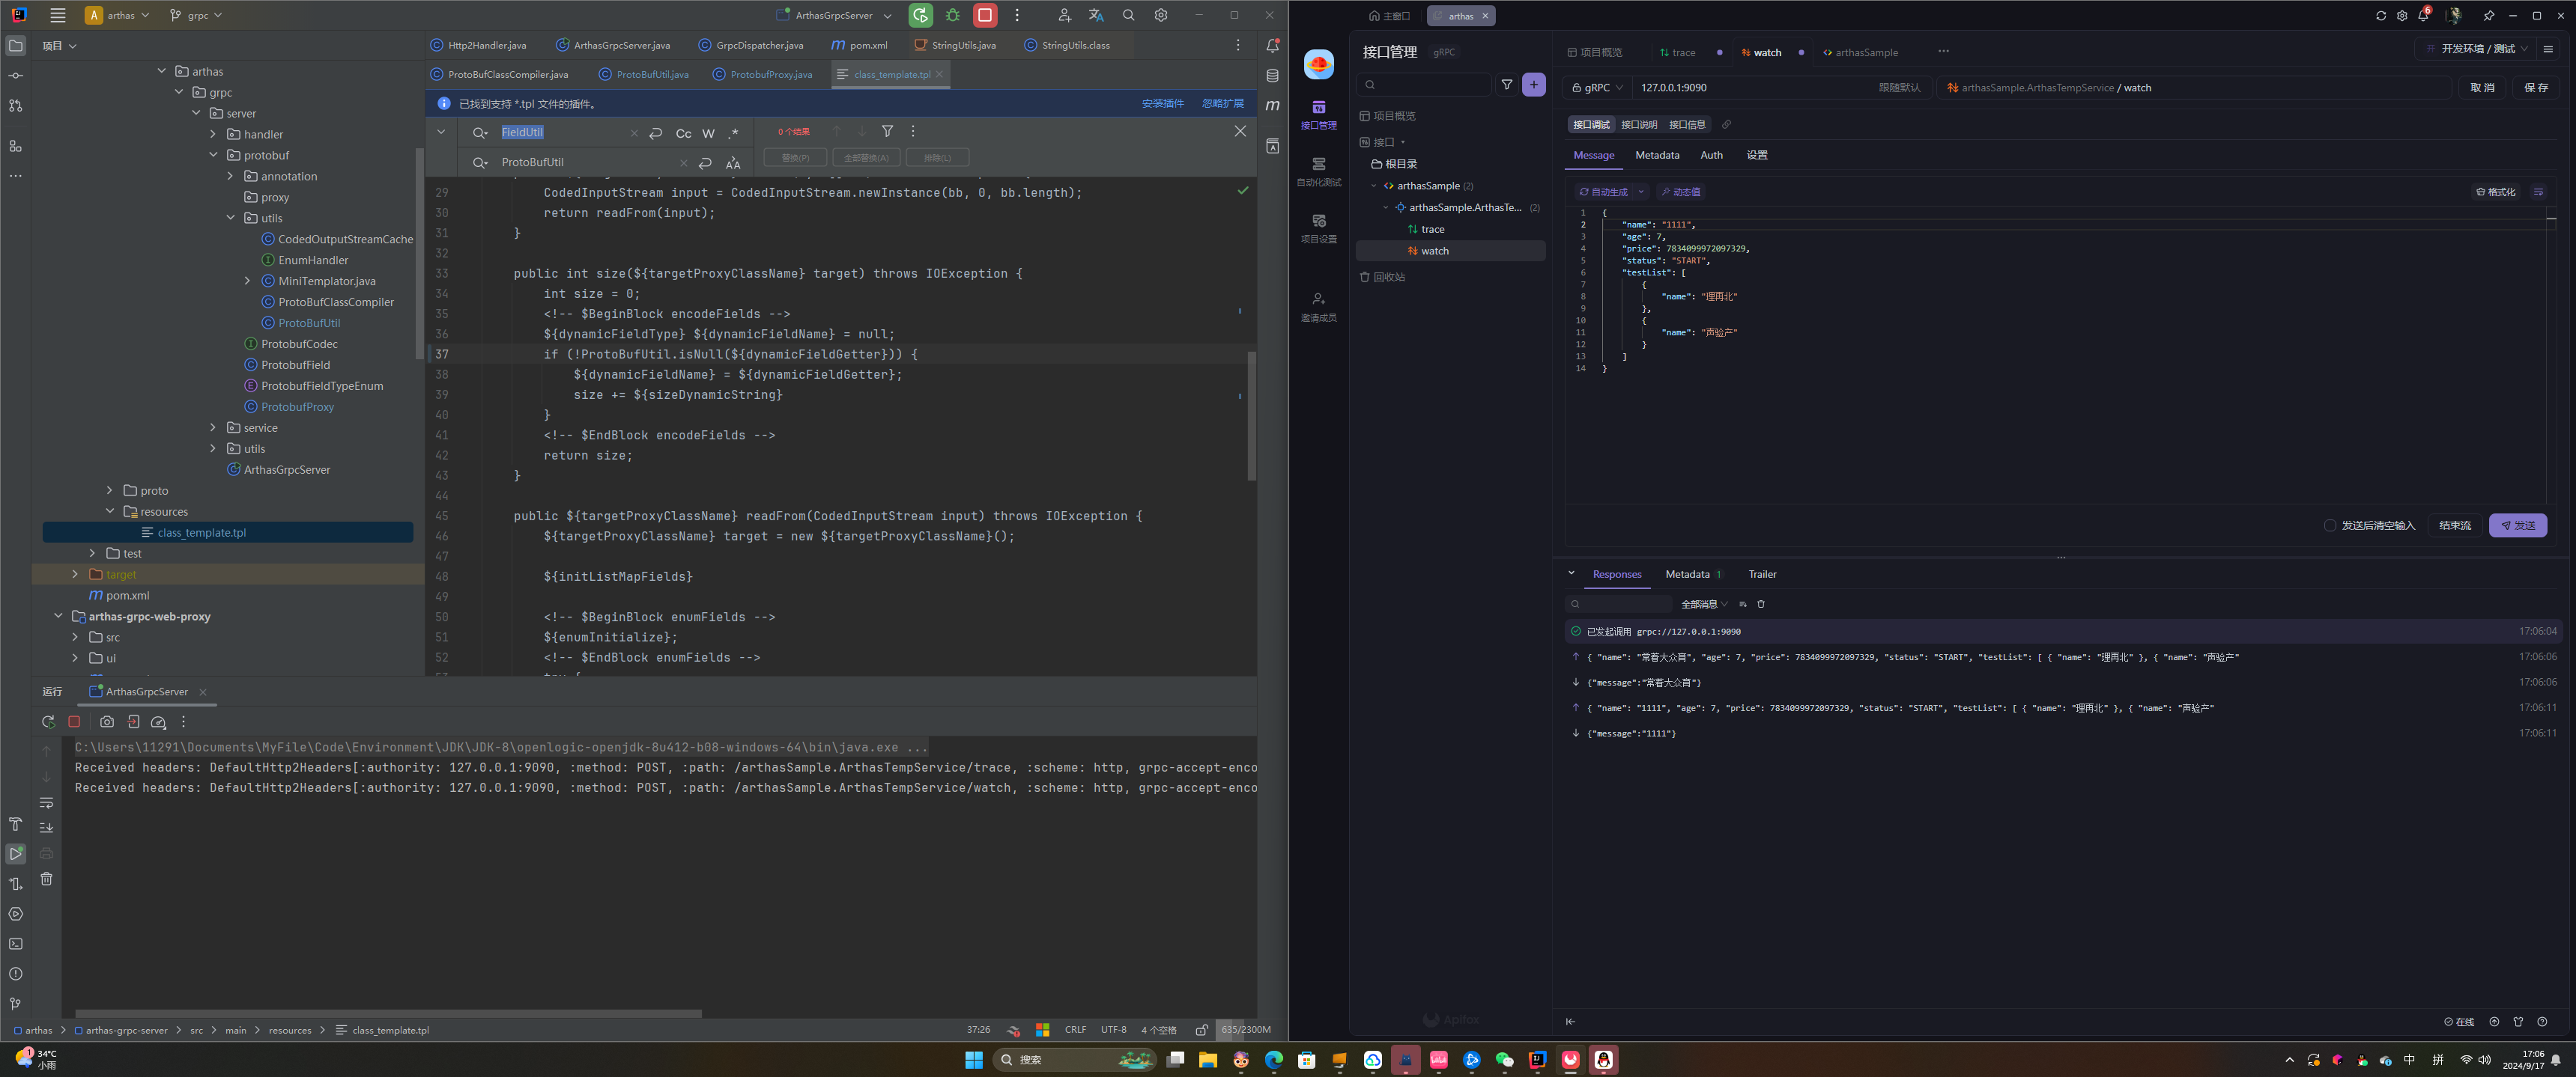The width and height of the screenshot is (2576, 1077).
Task: Open the Trailer tab in response panel
Action: pos(1762,575)
